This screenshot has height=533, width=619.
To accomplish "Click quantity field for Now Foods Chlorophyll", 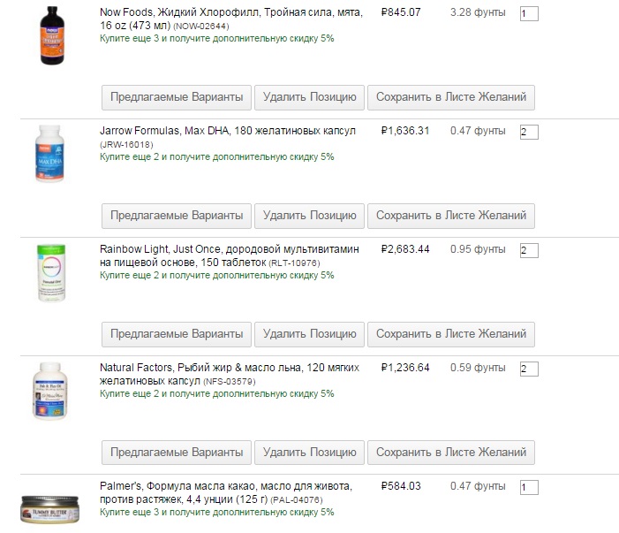I will 529,14.
